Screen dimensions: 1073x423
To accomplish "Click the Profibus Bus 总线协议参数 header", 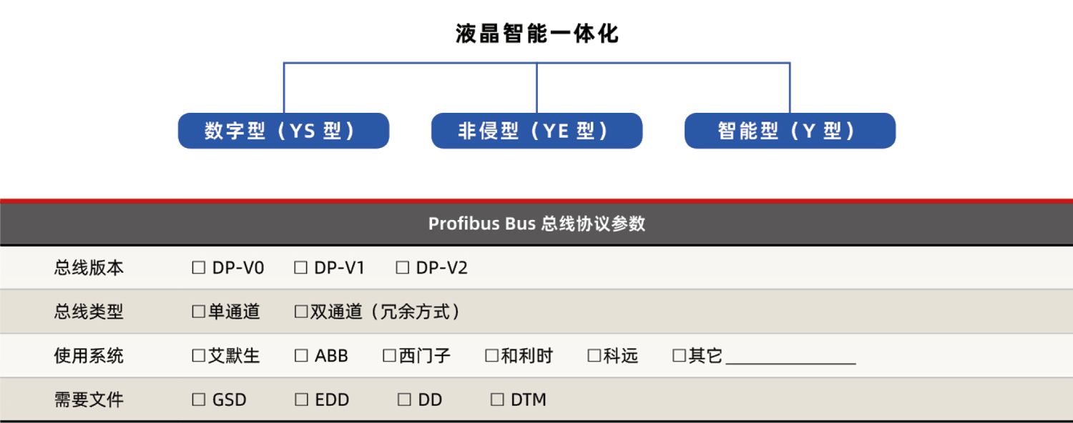I will click(x=536, y=224).
